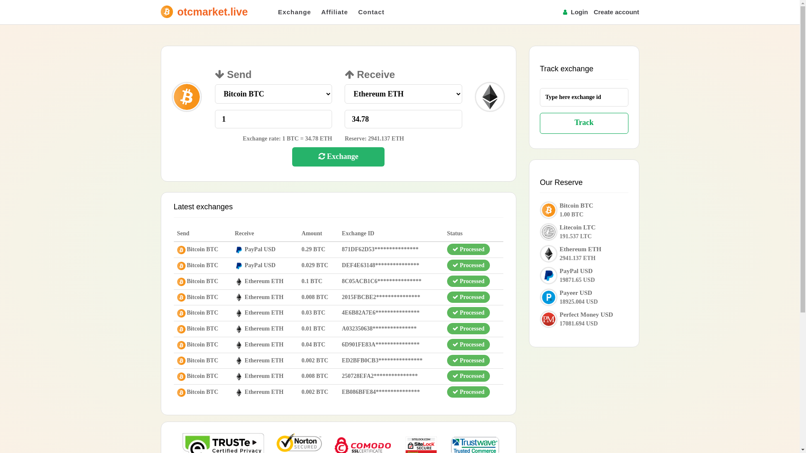Image resolution: width=806 pixels, height=453 pixels.
Task: Click the Payeer USD reserve icon
Action: click(549, 297)
